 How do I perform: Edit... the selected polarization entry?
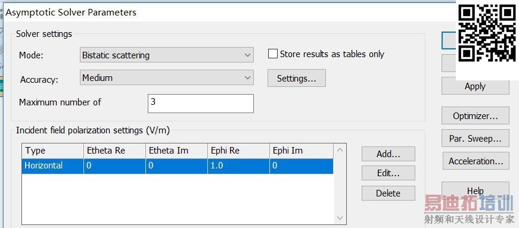pos(389,173)
